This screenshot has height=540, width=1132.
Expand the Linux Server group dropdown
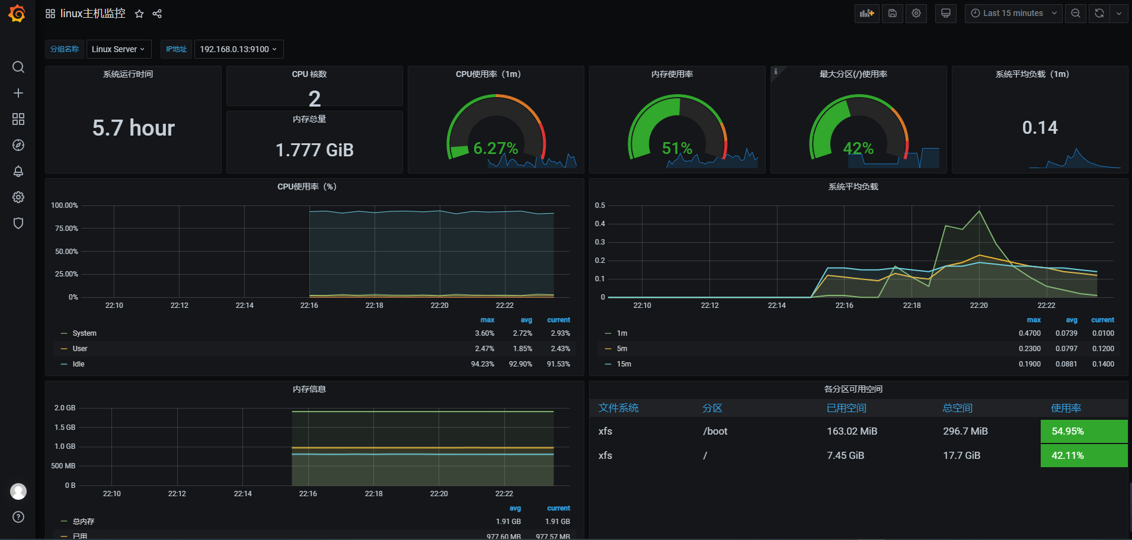click(119, 49)
